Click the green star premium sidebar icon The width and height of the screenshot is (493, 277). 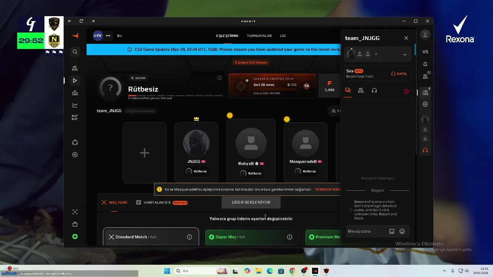[x=75, y=237]
